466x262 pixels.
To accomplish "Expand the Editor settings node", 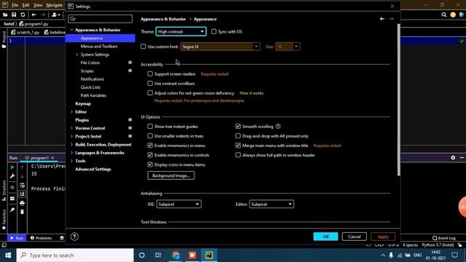I will click(71, 111).
